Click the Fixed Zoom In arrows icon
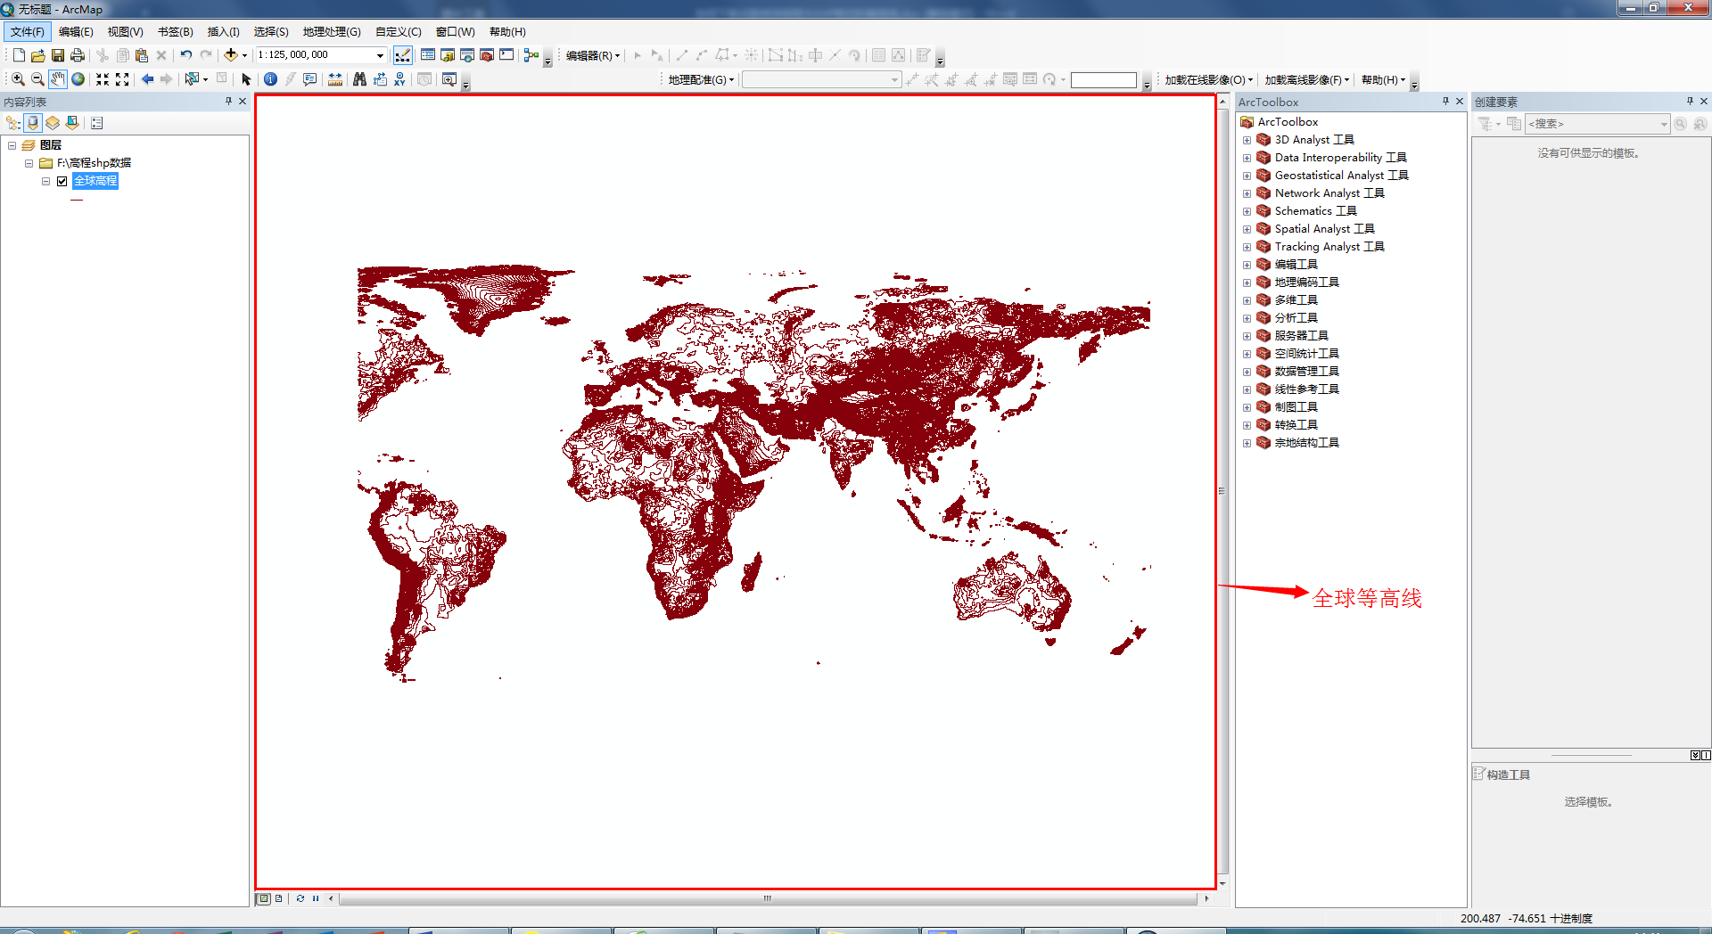This screenshot has height=934, width=1712. pos(103,79)
